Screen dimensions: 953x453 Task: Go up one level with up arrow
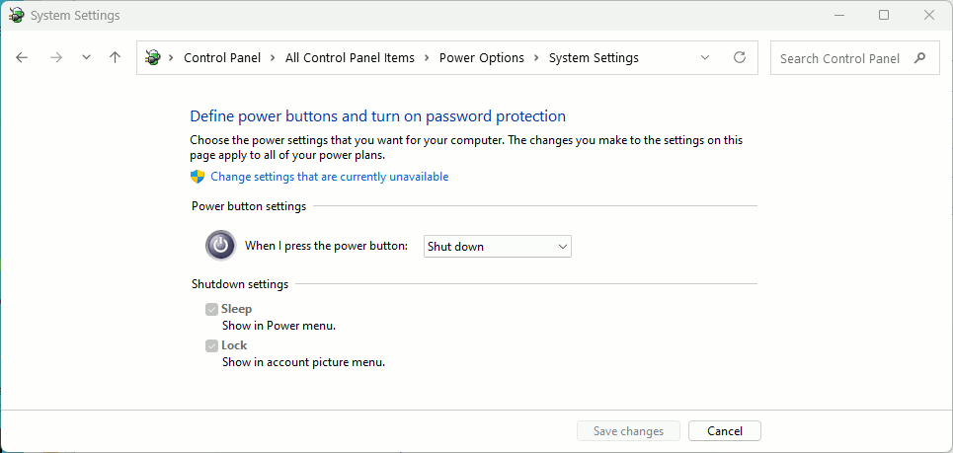point(115,57)
